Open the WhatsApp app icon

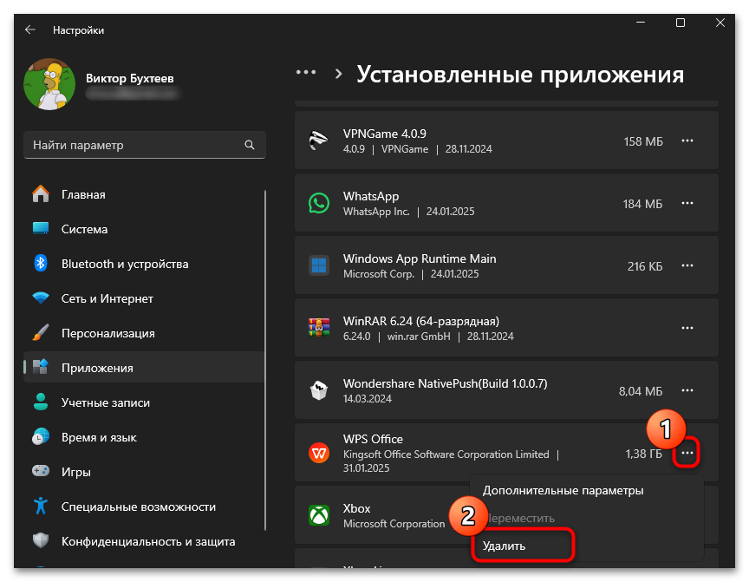319,203
